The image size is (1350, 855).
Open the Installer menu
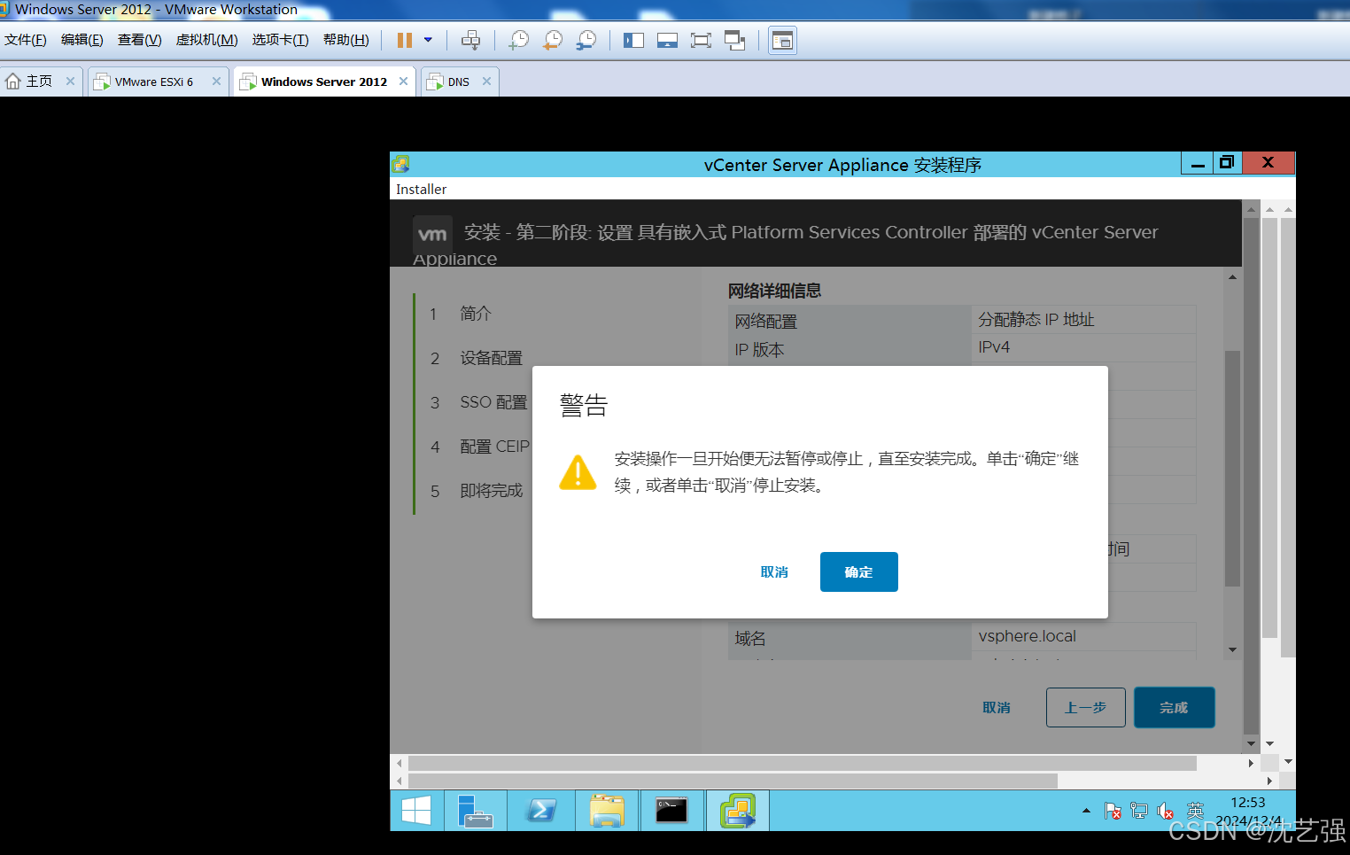[x=421, y=189]
